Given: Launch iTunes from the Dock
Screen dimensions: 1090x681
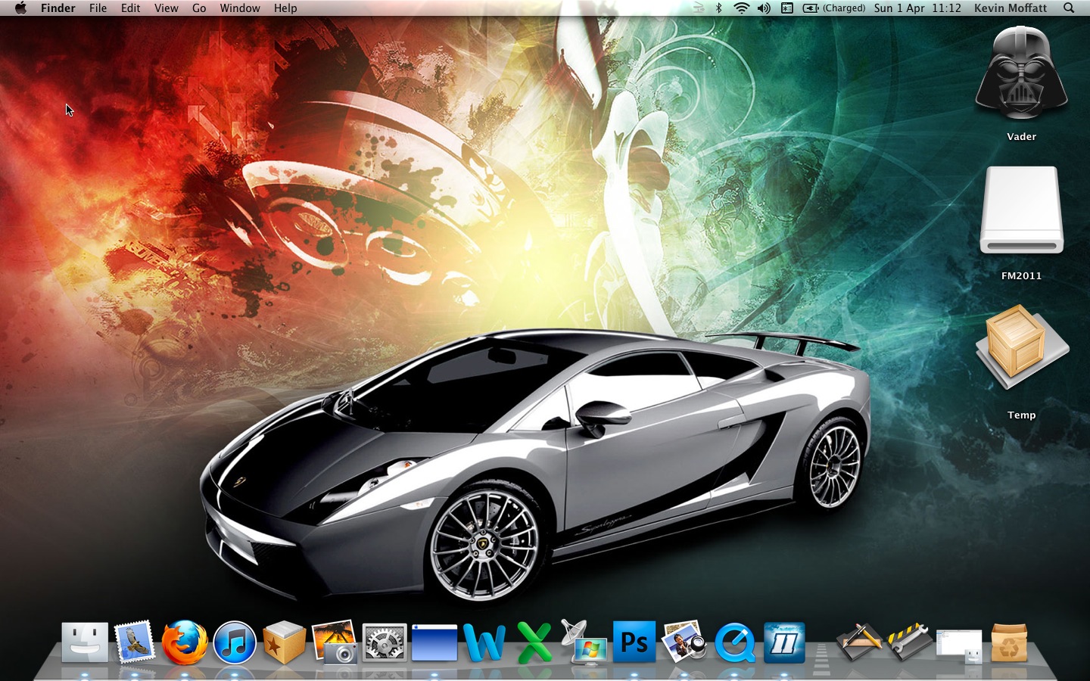Looking at the screenshot, I should (235, 643).
